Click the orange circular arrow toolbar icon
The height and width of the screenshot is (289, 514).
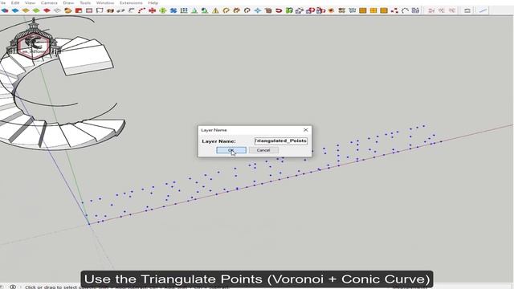pos(226,10)
